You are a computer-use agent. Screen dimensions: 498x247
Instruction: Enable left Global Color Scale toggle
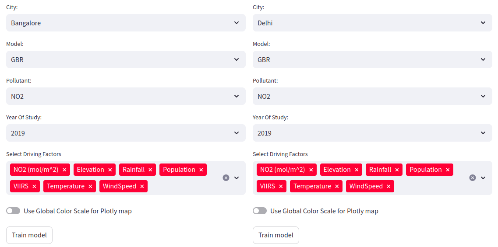[x=13, y=211]
